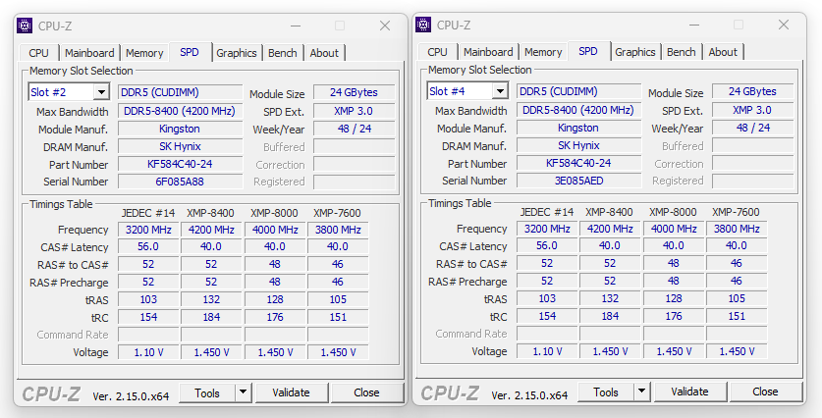Click the 184 tRC cell in left window
Screen dimensions: 822x418
click(x=211, y=317)
